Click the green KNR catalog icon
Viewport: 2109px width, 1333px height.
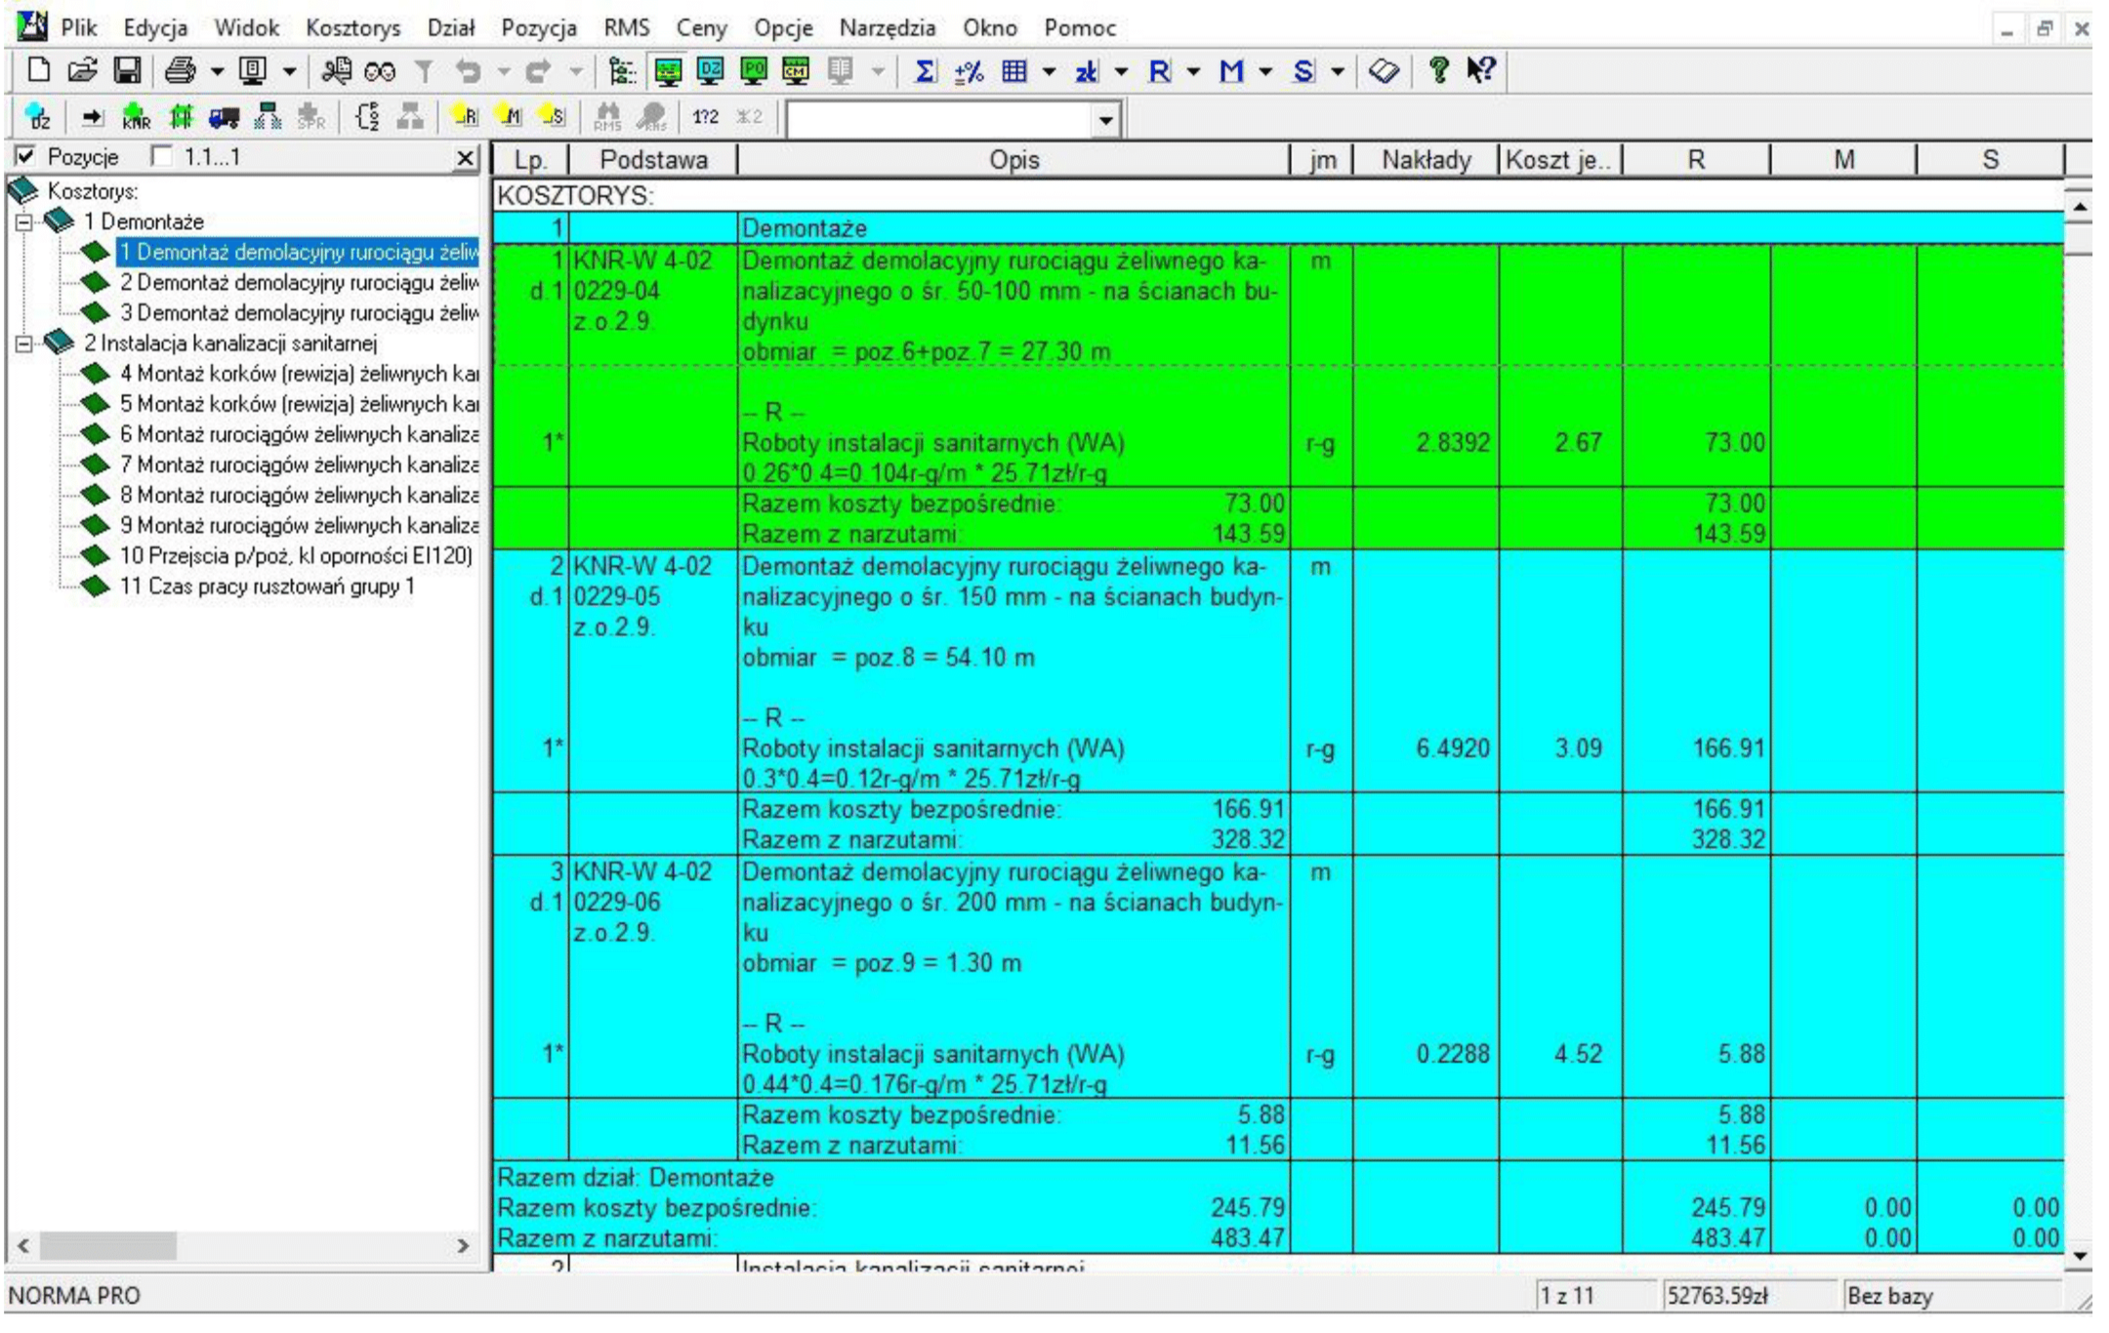pyautogui.click(x=136, y=118)
